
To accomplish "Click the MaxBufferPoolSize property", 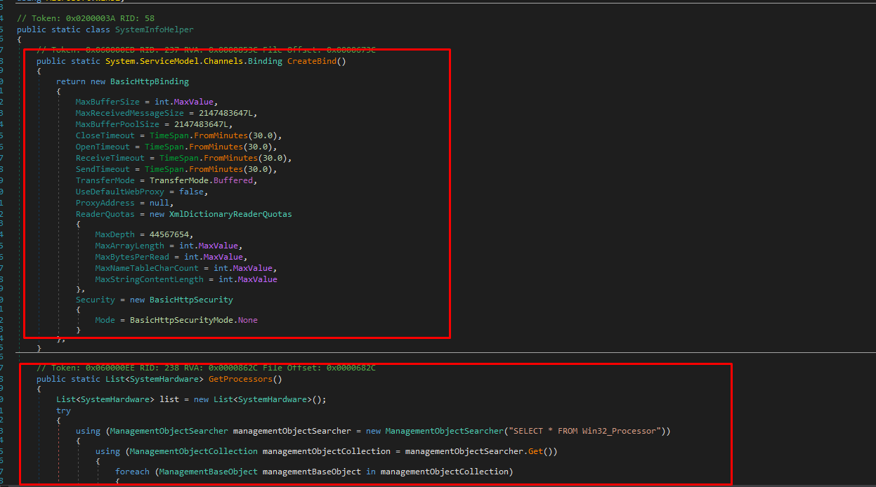I will 117,124.
